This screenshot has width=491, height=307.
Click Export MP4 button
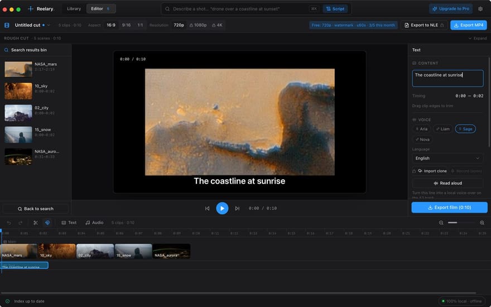(469, 25)
